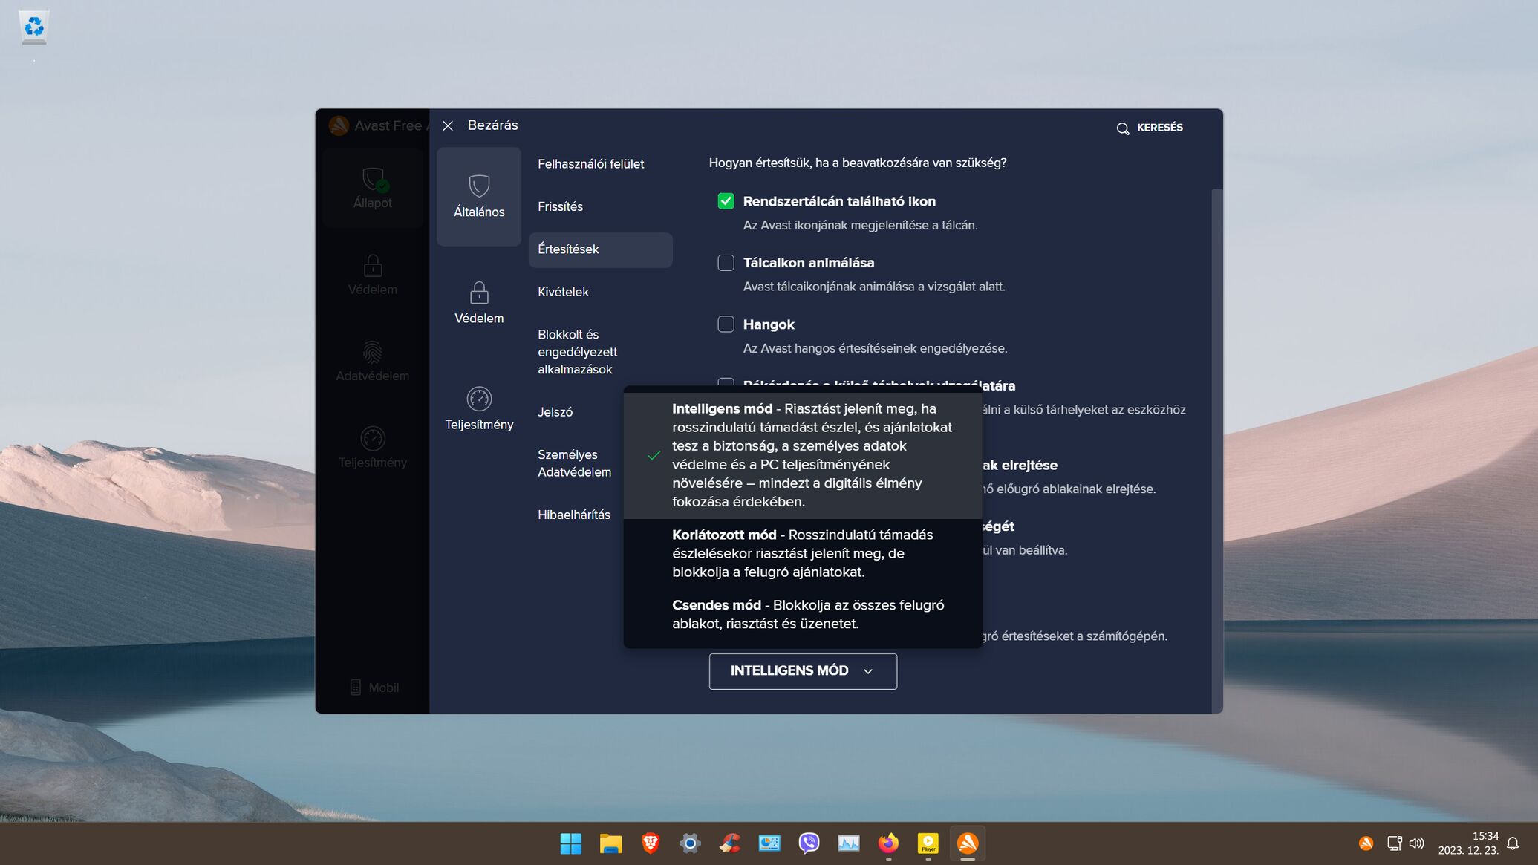The image size is (1538, 865).
Task: Open notification bell in taskbar
Action: click(x=1513, y=843)
